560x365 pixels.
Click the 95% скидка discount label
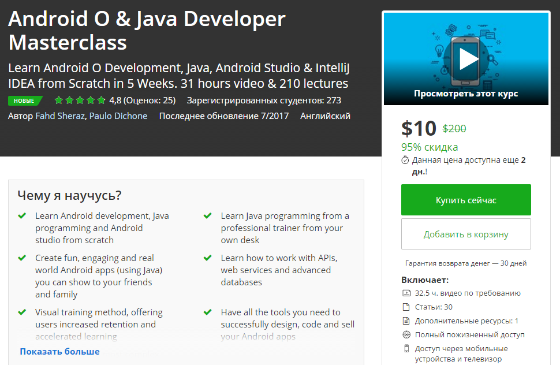point(430,147)
